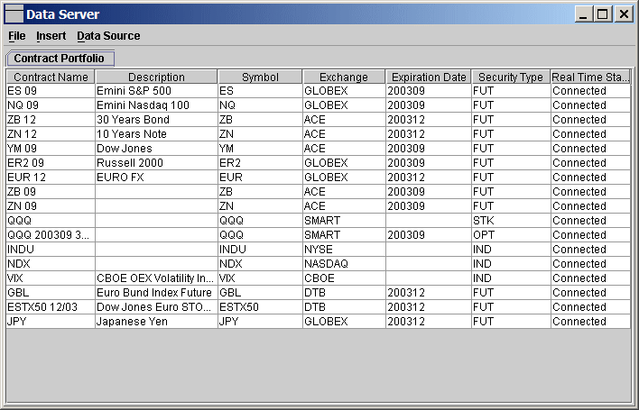Select the QQQ 200309 3... contract cell

pyautogui.click(x=51, y=235)
